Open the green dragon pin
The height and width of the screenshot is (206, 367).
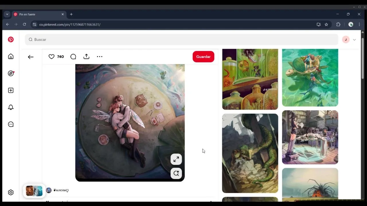tap(250, 153)
